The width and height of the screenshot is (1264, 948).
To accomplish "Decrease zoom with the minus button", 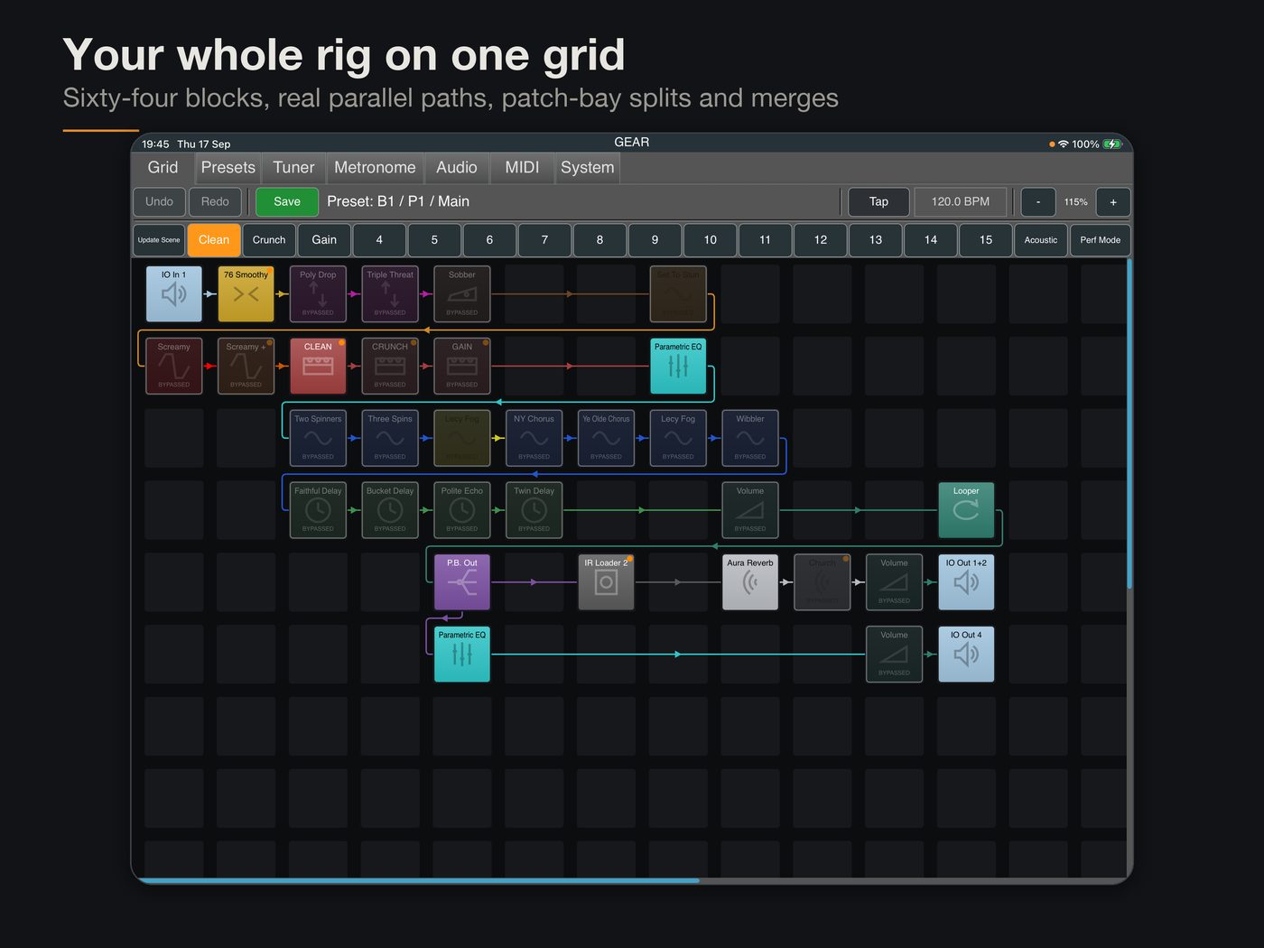I will click(x=1038, y=202).
